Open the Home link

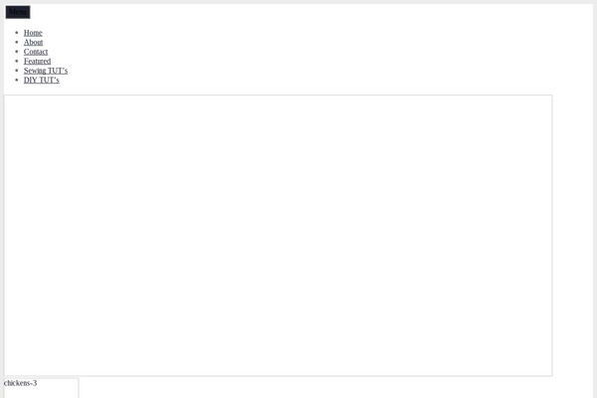33,33
